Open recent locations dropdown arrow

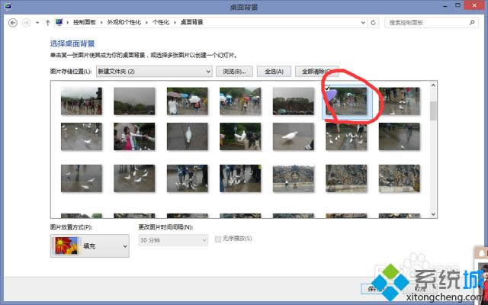click(x=37, y=23)
